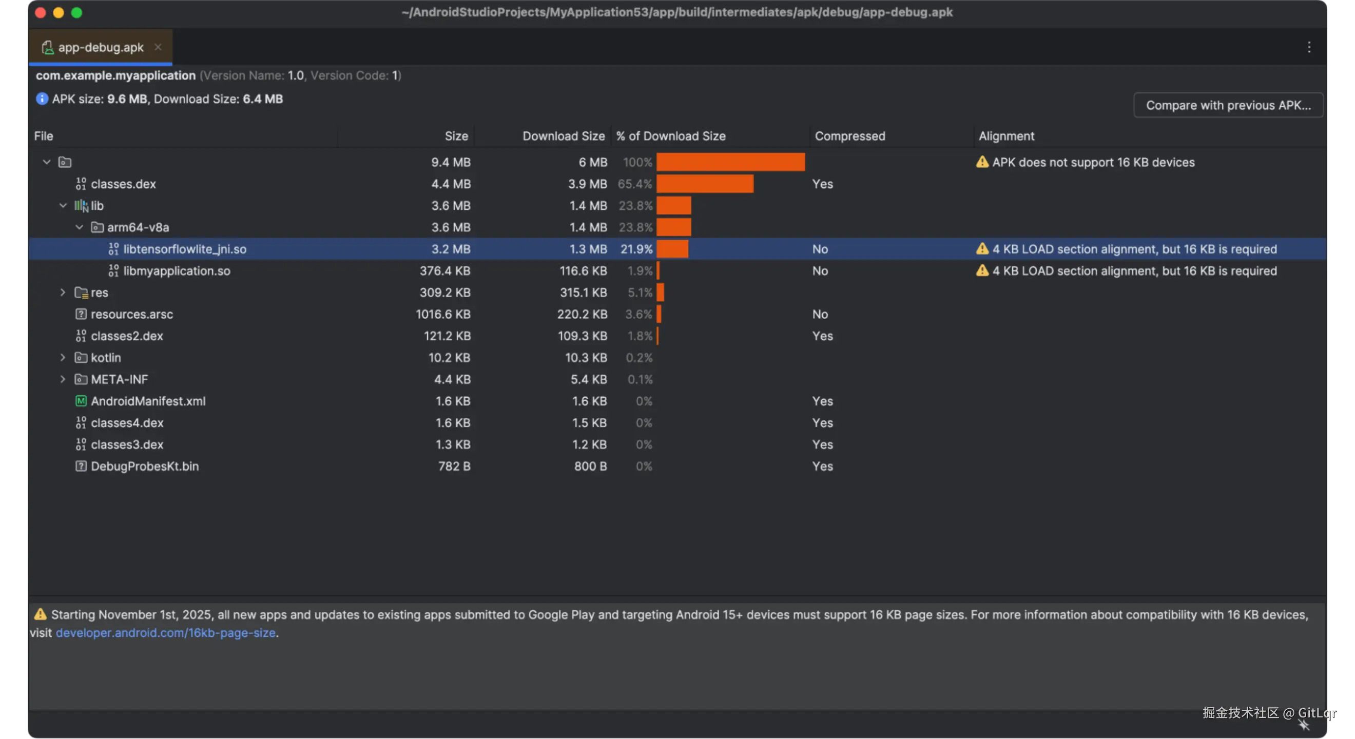Click warning icon in libmyapplication.so alignment cell
Screen dimensions: 1355x739
(982, 271)
